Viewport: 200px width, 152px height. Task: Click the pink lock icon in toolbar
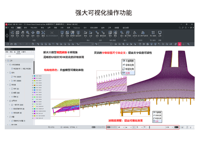pos(179,44)
